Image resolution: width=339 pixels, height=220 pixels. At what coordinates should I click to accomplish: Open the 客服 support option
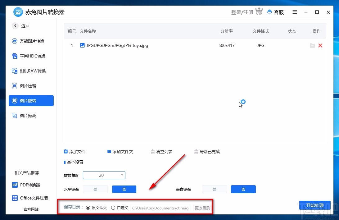point(275,12)
